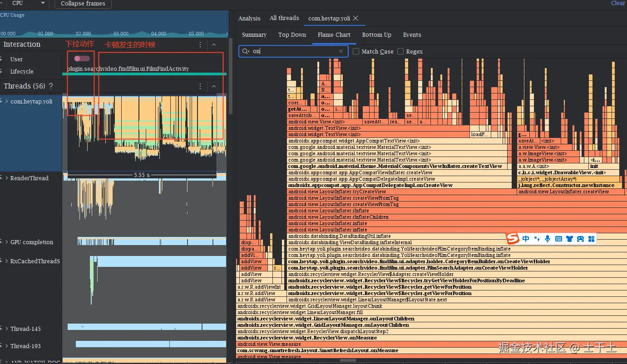The height and width of the screenshot is (364, 627).
Task: Enable the Match Case checkbox
Action: pyautogui.click(x=356, y=51)
